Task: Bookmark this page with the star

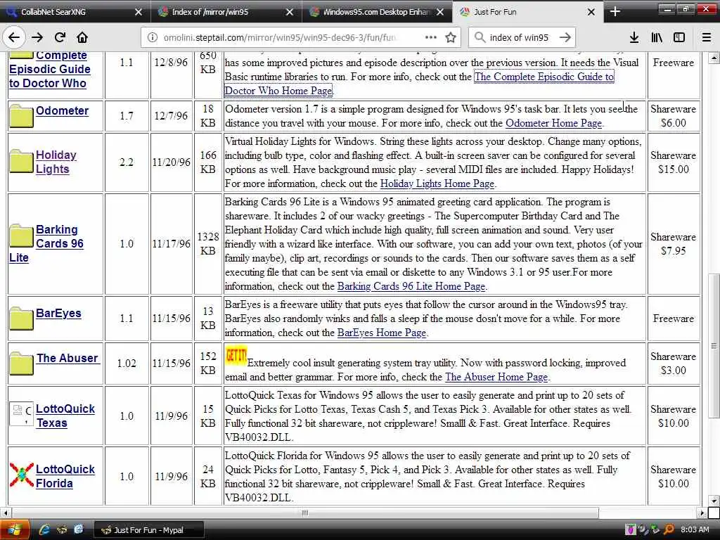Action: pyautogui.click(x=451, y=38)
